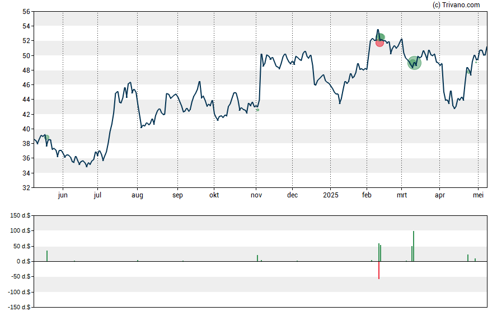Click the '54' price axis label
Image resolution: width=497 pixels, height=316 pixels.
point(26,26)
